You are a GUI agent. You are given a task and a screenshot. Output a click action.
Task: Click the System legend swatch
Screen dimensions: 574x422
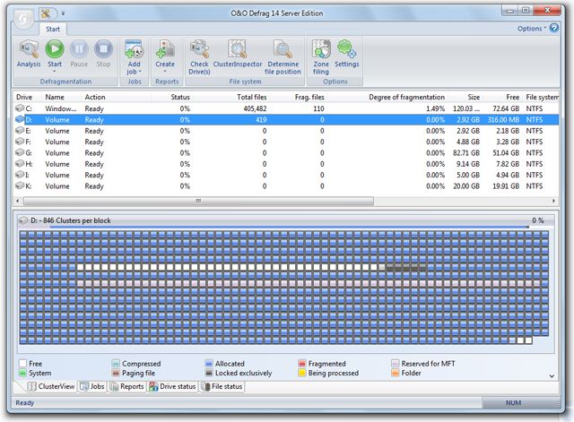click(x=22, y=373)
